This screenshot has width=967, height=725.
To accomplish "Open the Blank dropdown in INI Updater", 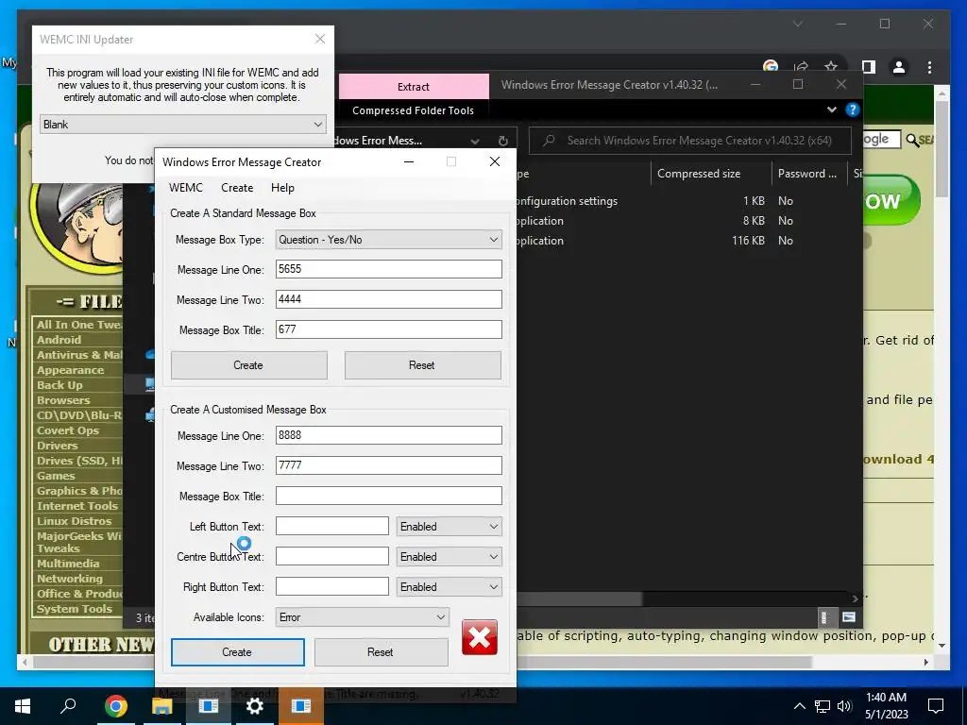I will pos(182,125).
